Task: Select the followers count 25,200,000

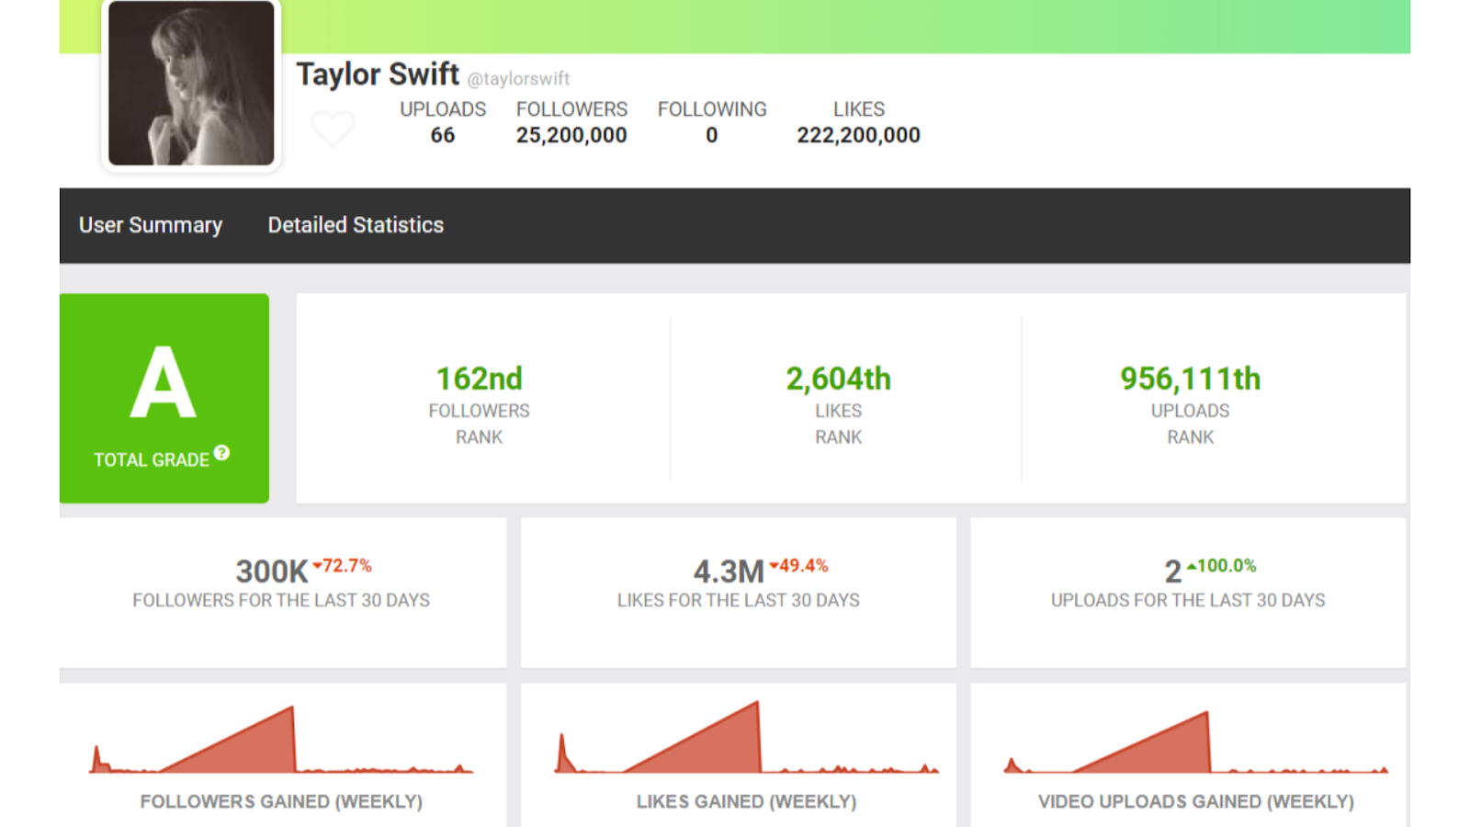Action: 571,135
